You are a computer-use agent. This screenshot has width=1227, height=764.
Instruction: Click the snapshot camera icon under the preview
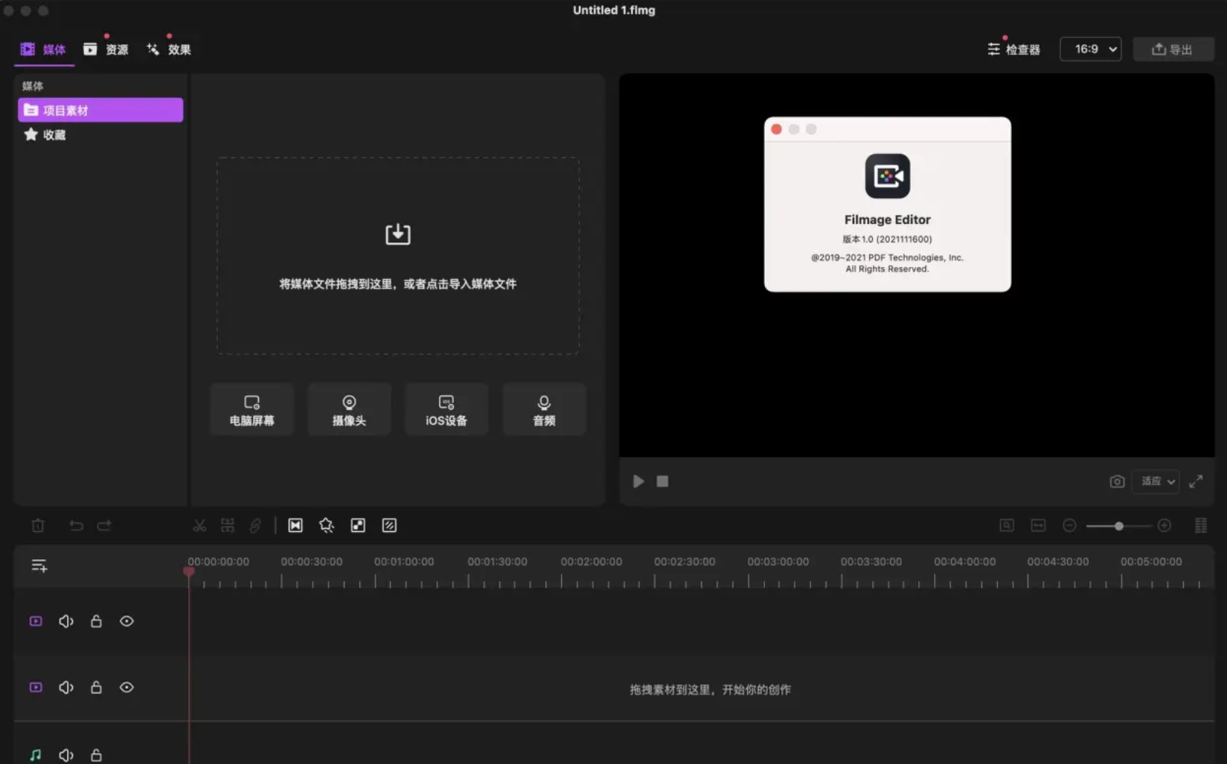click(x=1117, y=481)
